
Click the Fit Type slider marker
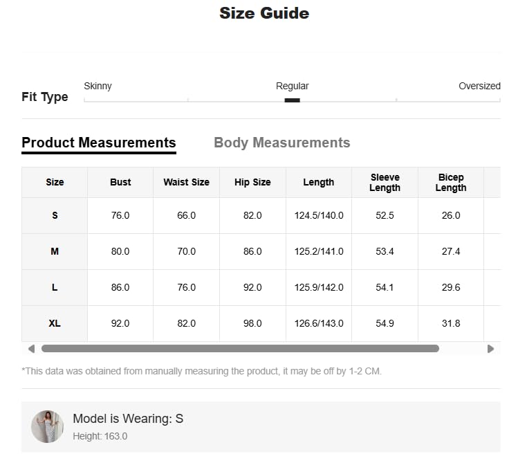[292, 100]
